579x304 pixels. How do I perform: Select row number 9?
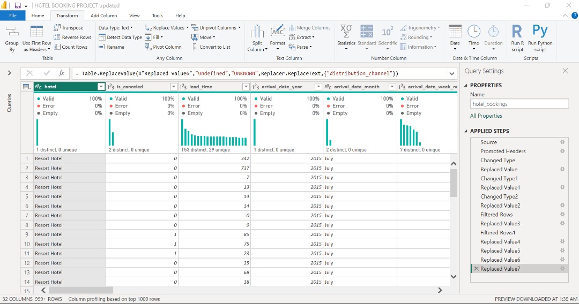coord(27,234)
